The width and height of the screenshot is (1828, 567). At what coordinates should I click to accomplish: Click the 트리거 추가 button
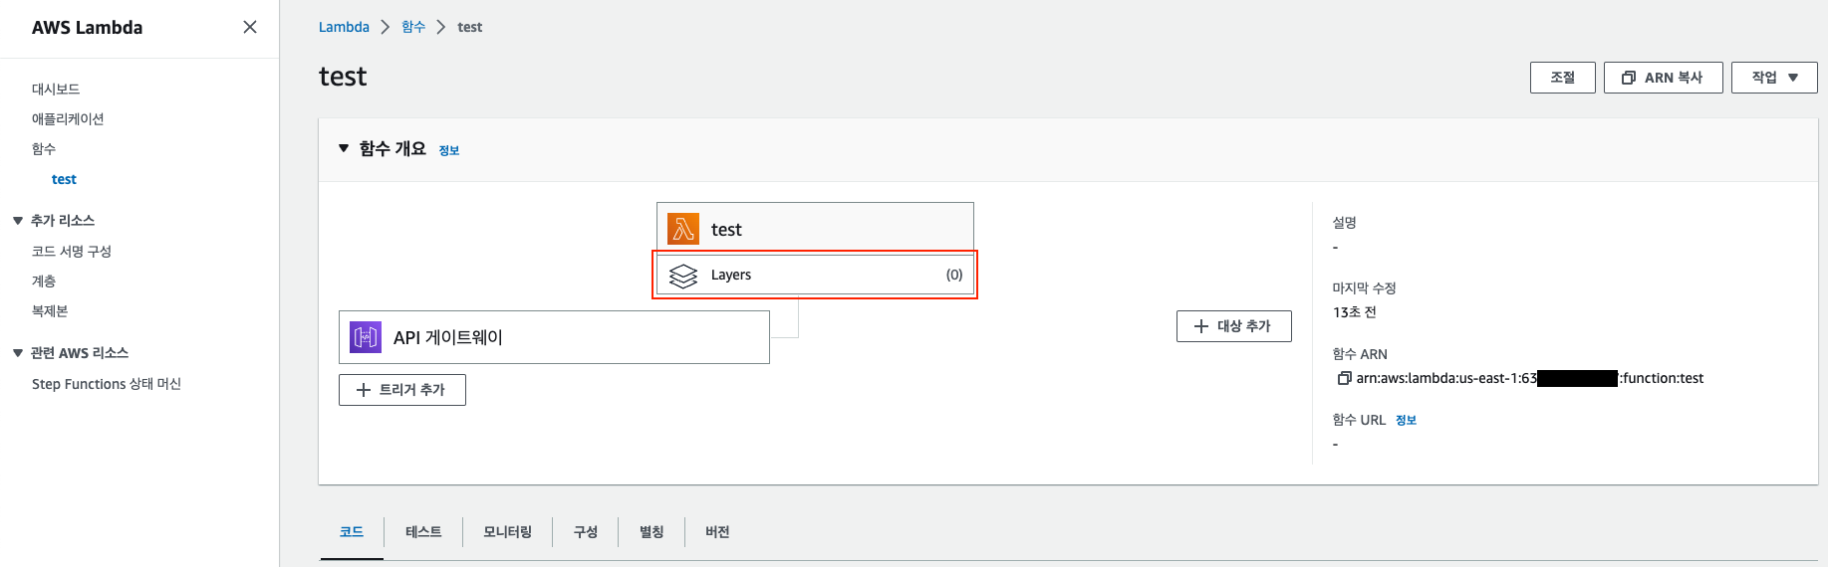coord(402,390)
